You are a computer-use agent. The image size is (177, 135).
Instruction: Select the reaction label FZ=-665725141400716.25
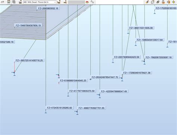point(29,60)
